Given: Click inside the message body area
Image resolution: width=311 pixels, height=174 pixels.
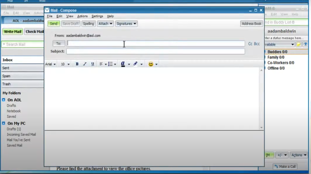Looking at the screenshot, I should point(152,99).
